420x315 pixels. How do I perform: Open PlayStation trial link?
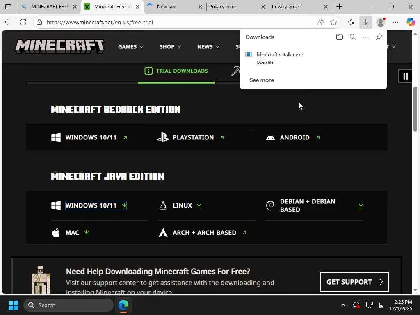click(x=198, y=137)
